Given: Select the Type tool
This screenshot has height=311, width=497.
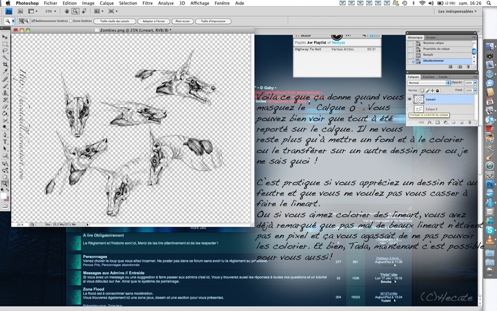Looking at the screenshot, I should click(5, 142).
